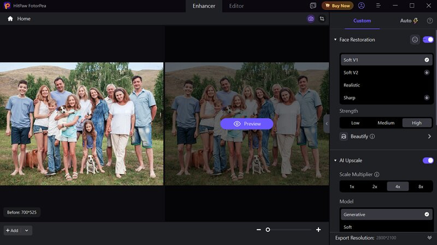
Task: Select 1x scale multiplier
Action: [x=352, y=186]
